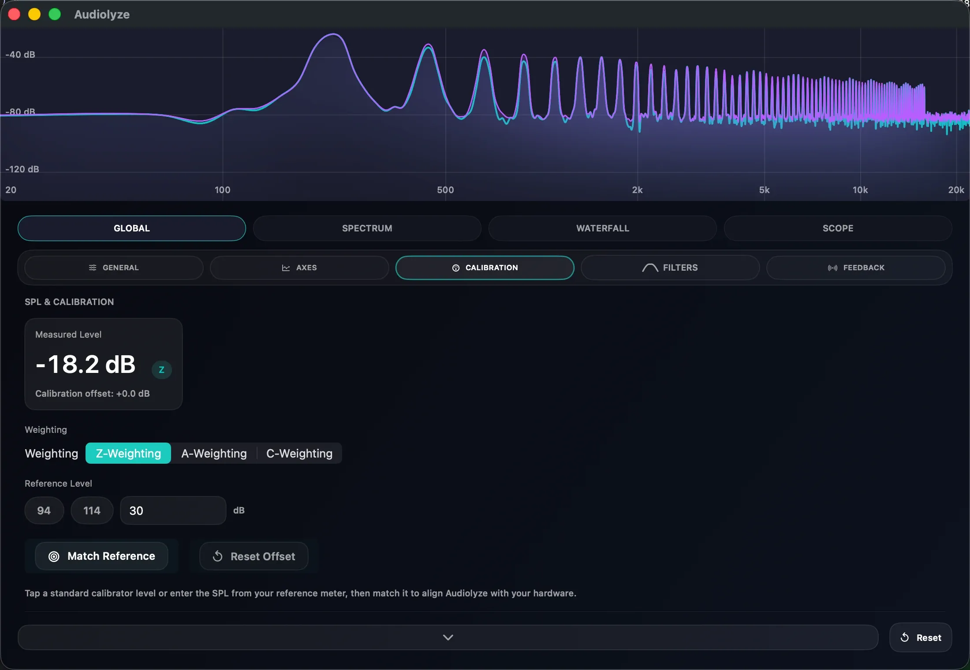970x670 pixels.
Task: Select the FEEDBACK sub-tab
Action: point(856,268)
